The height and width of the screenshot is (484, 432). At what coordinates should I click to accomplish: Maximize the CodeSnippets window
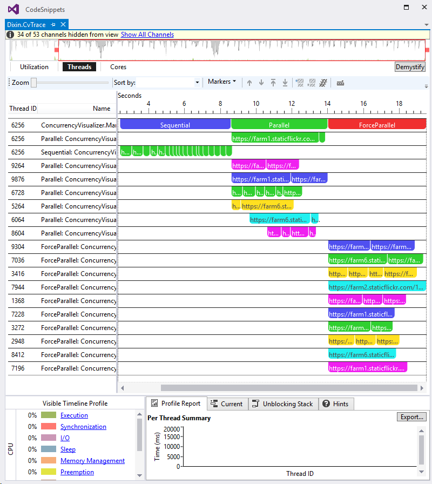tap(407, 8)
